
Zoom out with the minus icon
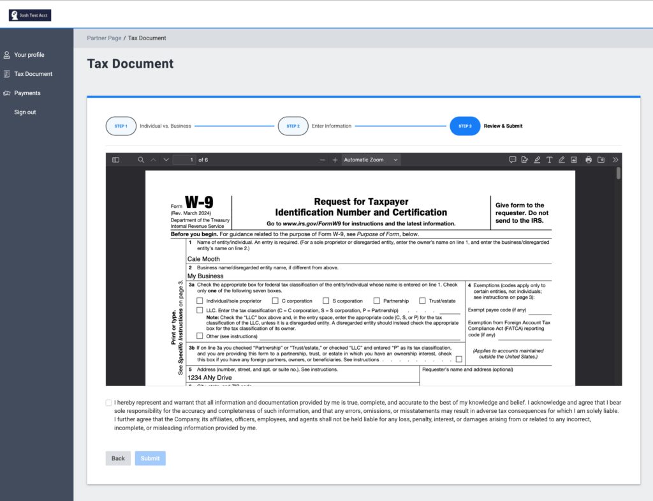(x=322, y=160)
